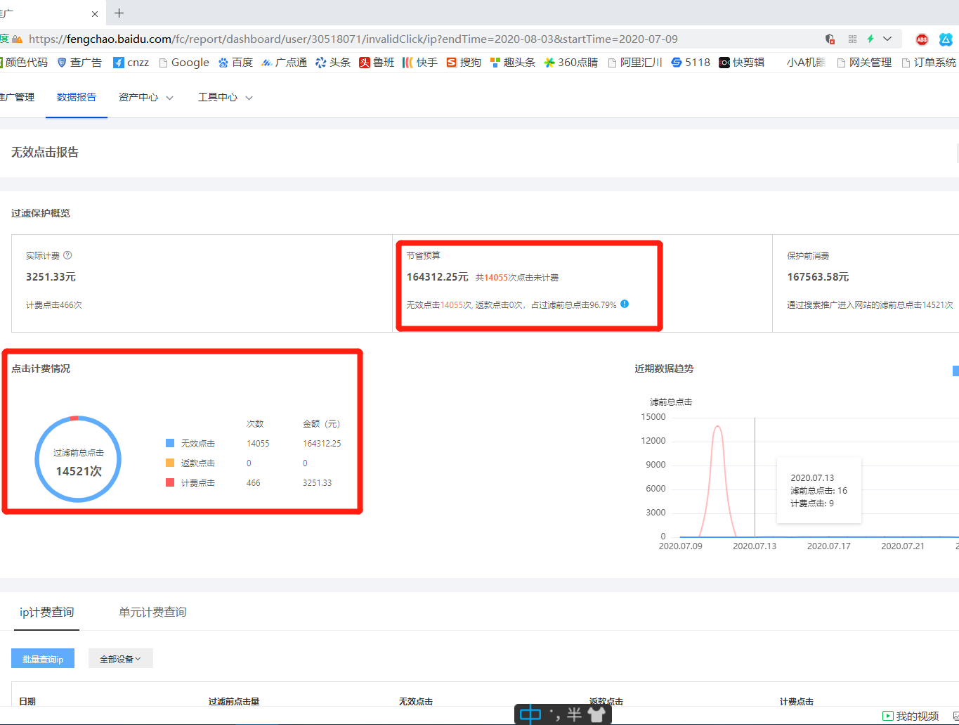Click the green lightning icon in address bar
The height and width of the screenshot is (725, 959).
click(870, 39)
